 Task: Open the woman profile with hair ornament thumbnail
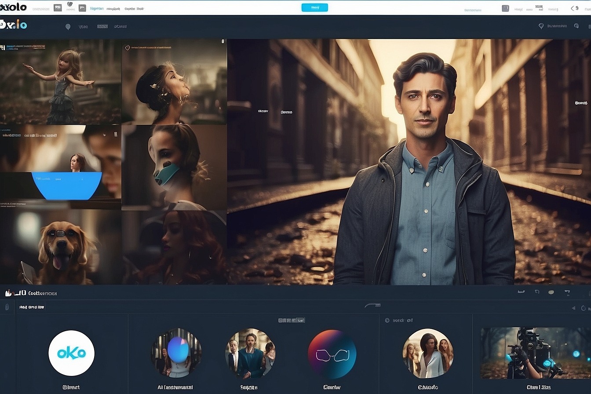click(174, 82)
